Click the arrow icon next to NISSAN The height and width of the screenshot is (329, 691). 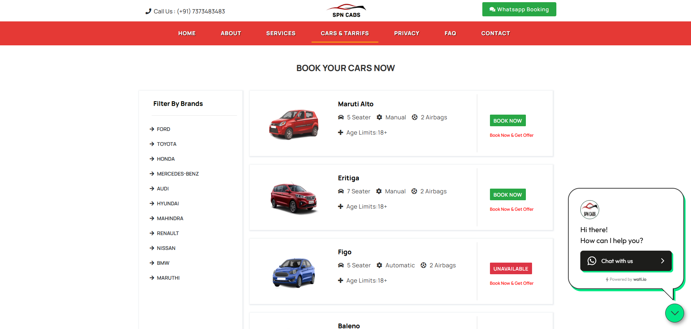[x=152, y=248]
